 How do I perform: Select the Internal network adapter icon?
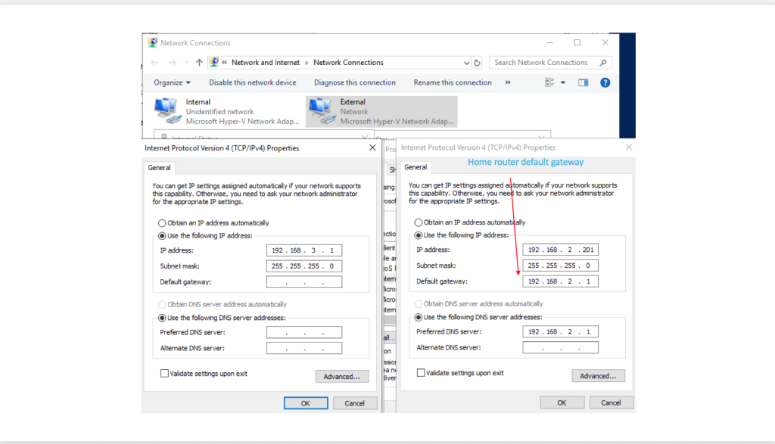[167, 110]
